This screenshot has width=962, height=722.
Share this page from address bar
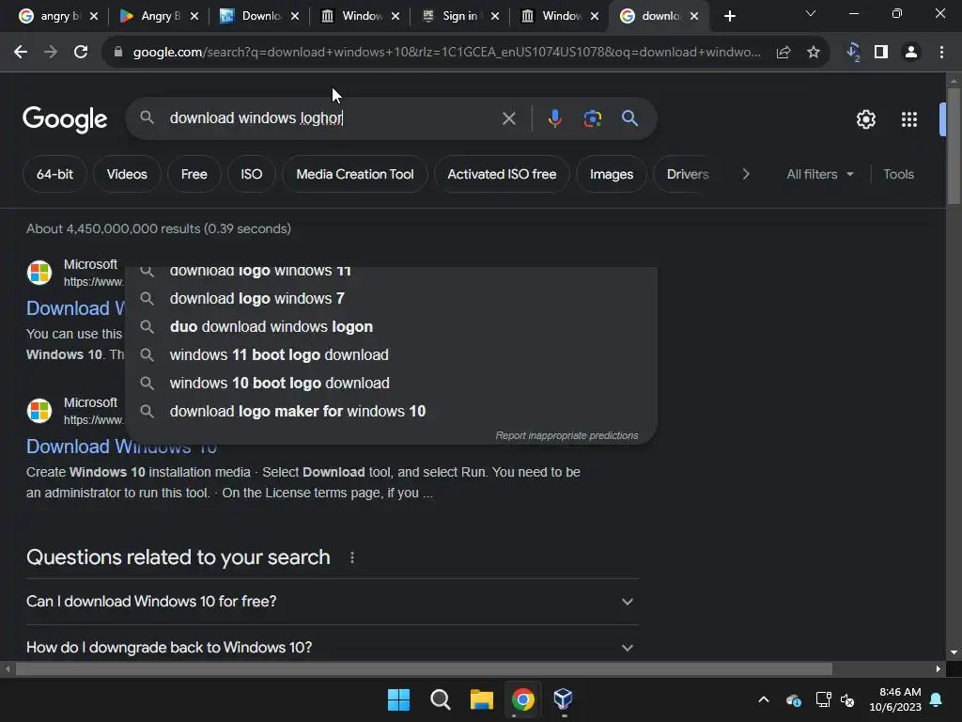point(784,53)
